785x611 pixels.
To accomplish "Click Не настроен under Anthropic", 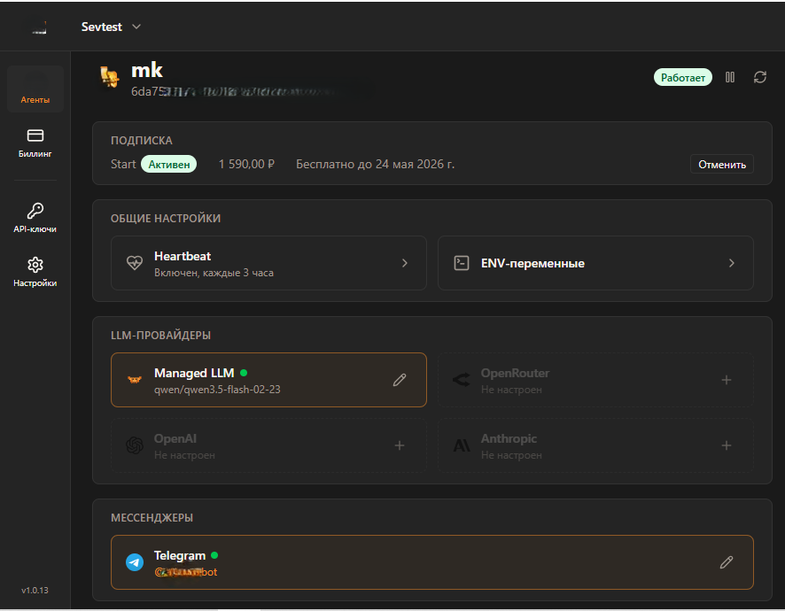I will coord(511,455).
